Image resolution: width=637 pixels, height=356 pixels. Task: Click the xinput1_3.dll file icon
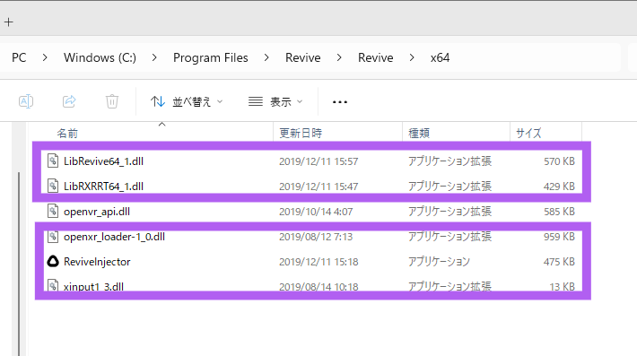click(x=53, y=285)
